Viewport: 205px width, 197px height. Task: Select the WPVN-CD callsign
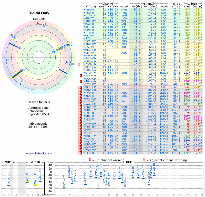pos(89,58)
